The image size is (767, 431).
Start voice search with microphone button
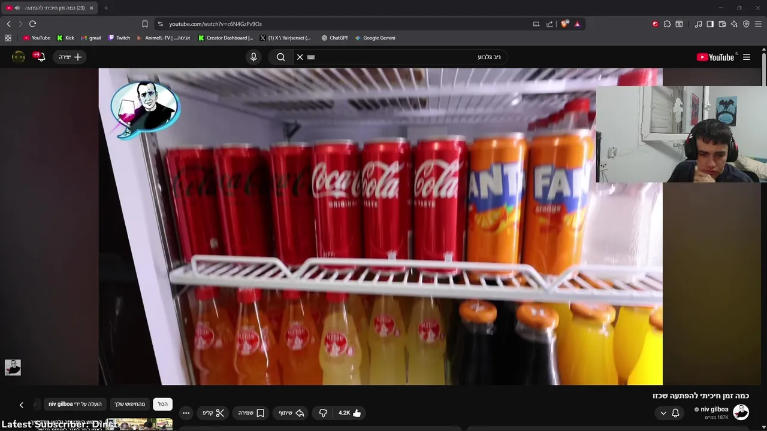tap(253, 57)
